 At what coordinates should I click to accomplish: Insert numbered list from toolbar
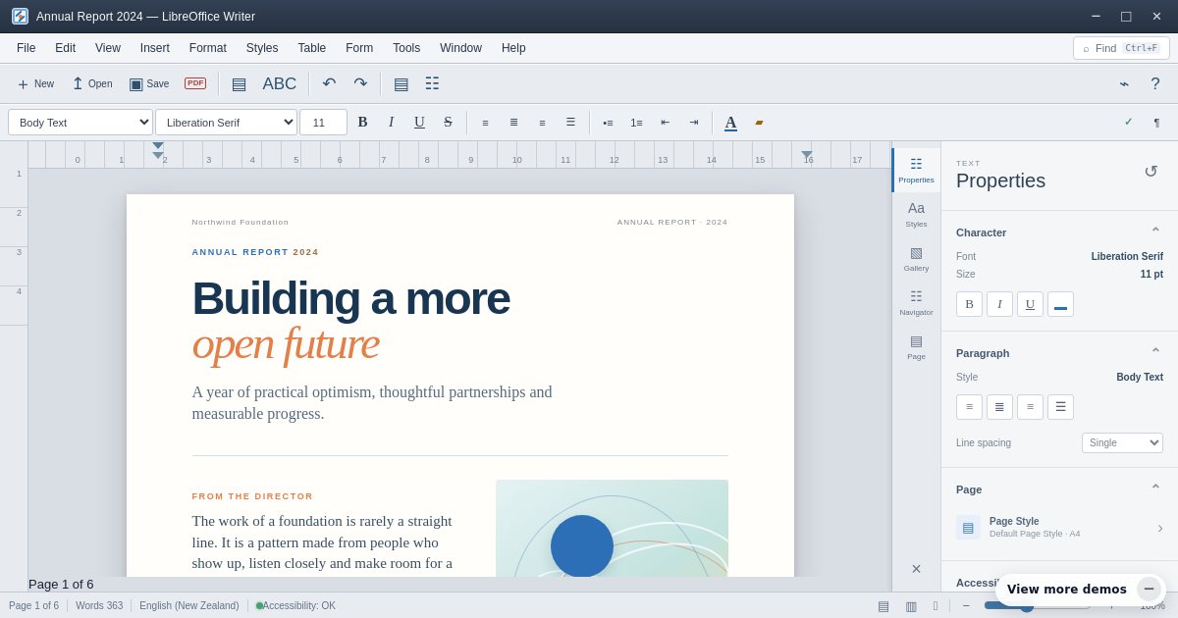click(x=636, y=123)
